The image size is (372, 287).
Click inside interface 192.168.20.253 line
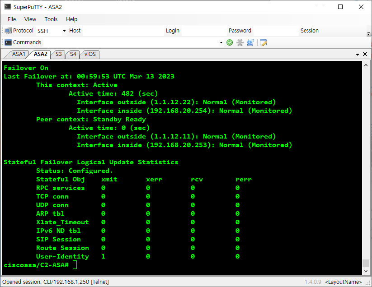pos(184,145)
